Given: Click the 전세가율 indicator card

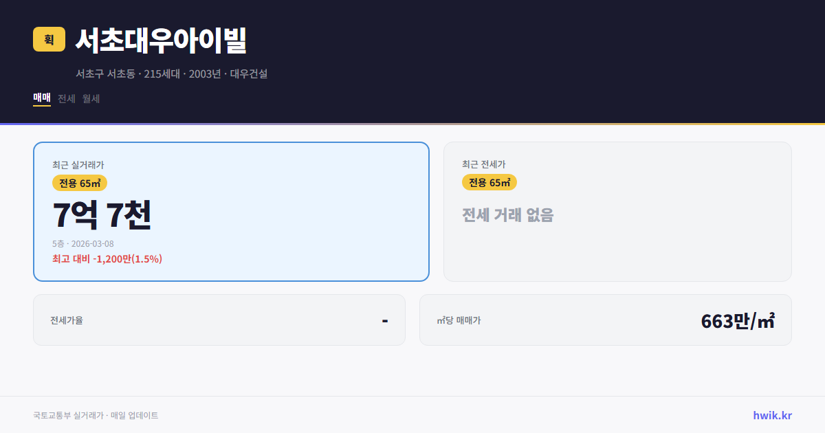Looking at the screenshot, I should [x=219, y=320].
